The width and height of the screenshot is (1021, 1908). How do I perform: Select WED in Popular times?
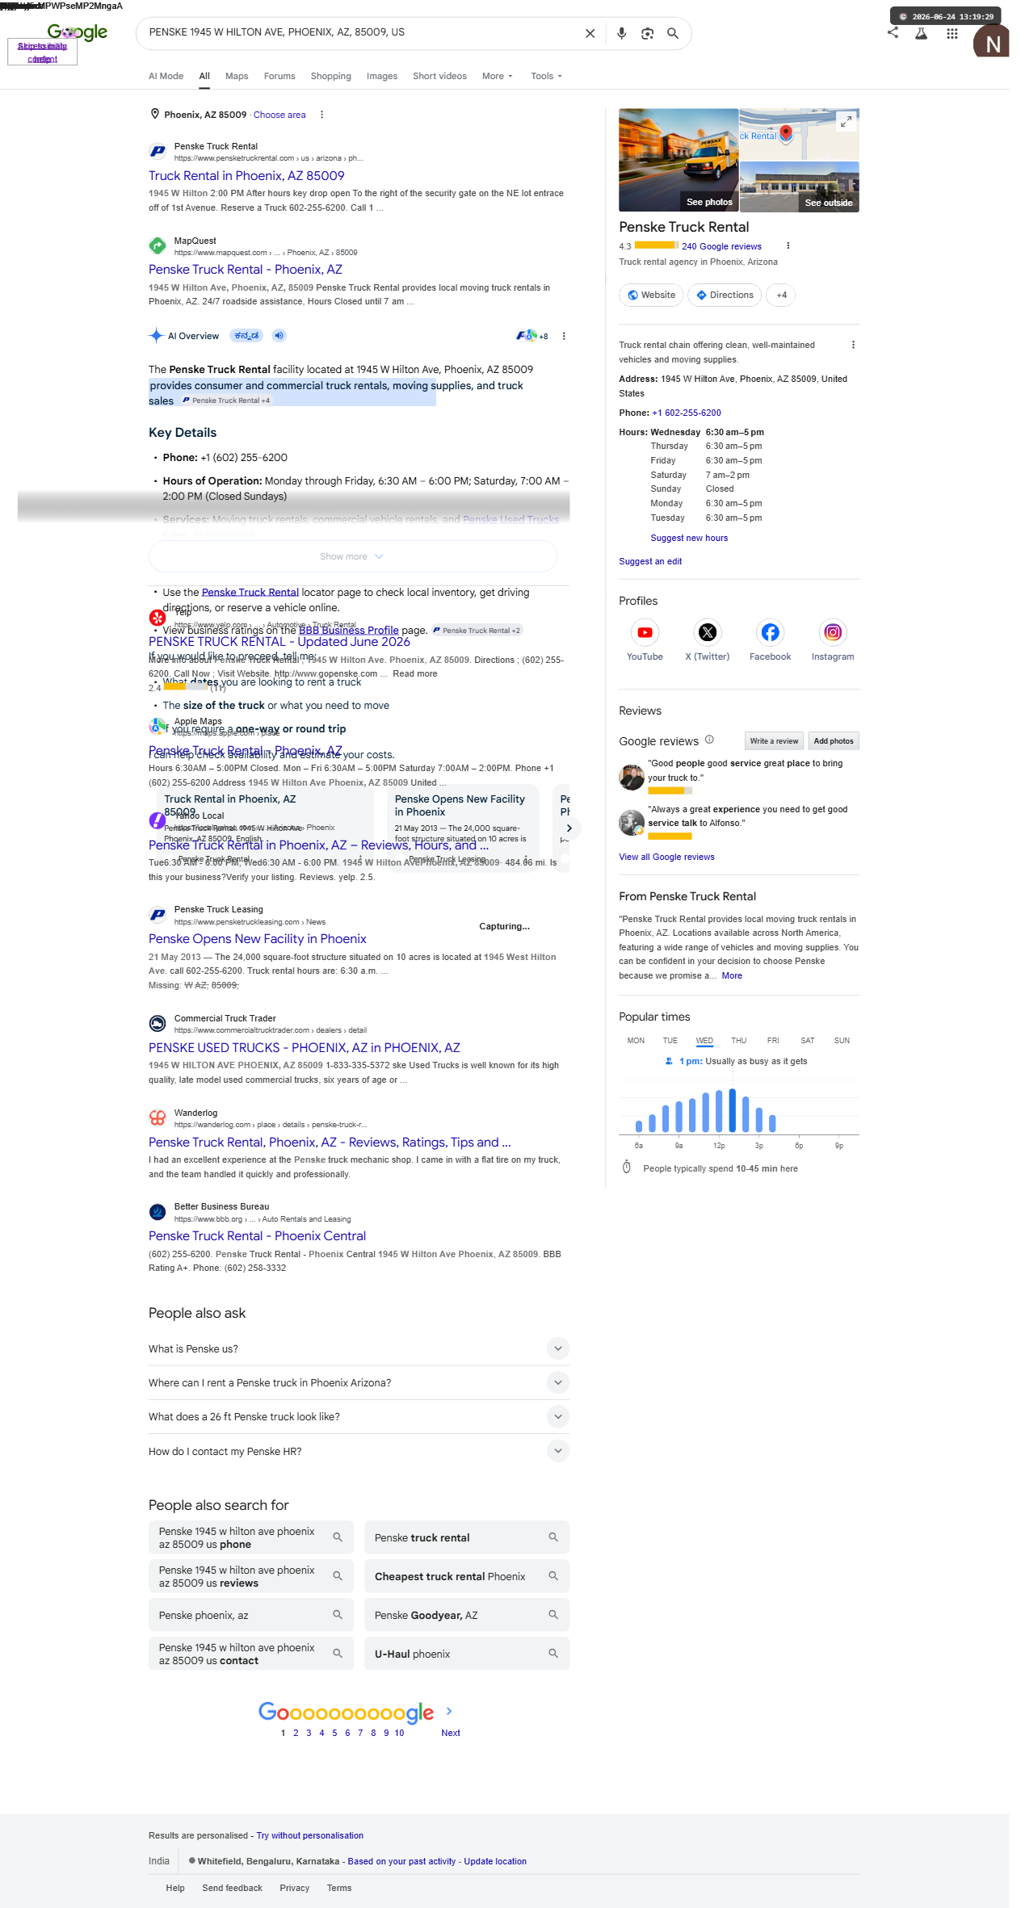704,1041
